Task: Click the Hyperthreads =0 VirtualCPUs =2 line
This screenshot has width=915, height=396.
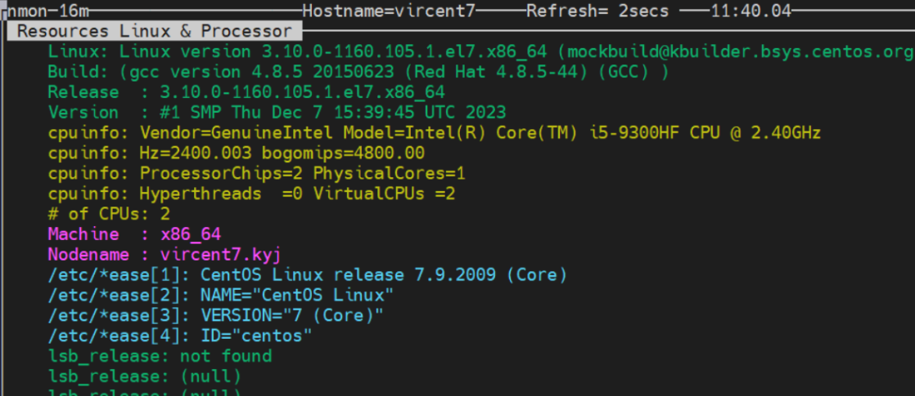Action: point(251,194)
